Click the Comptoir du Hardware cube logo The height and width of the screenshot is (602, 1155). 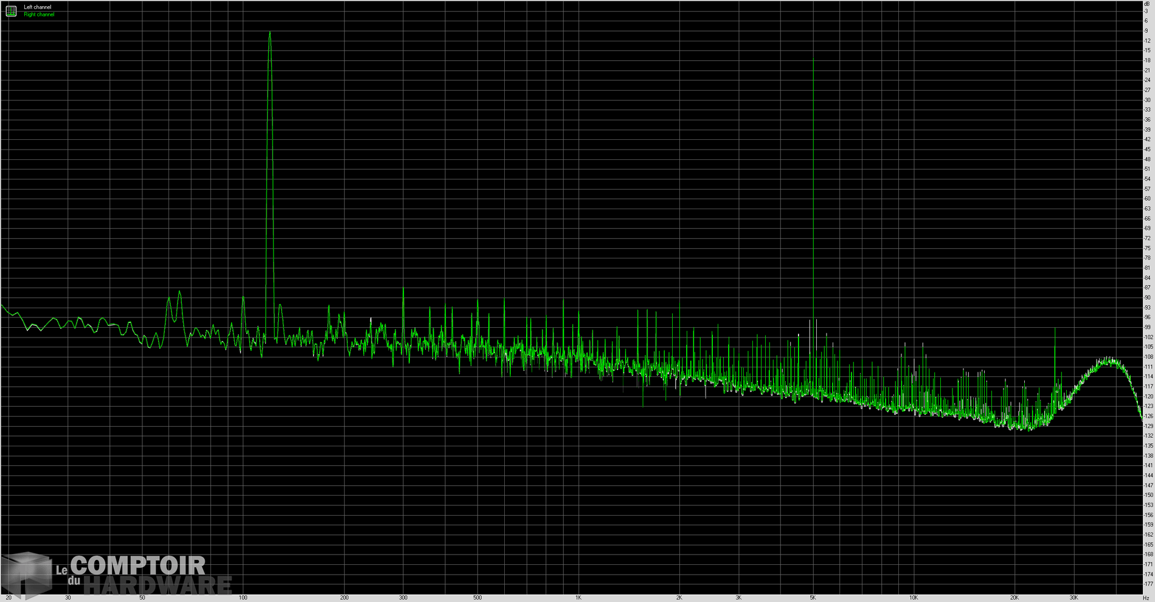(x=27, y=573)
